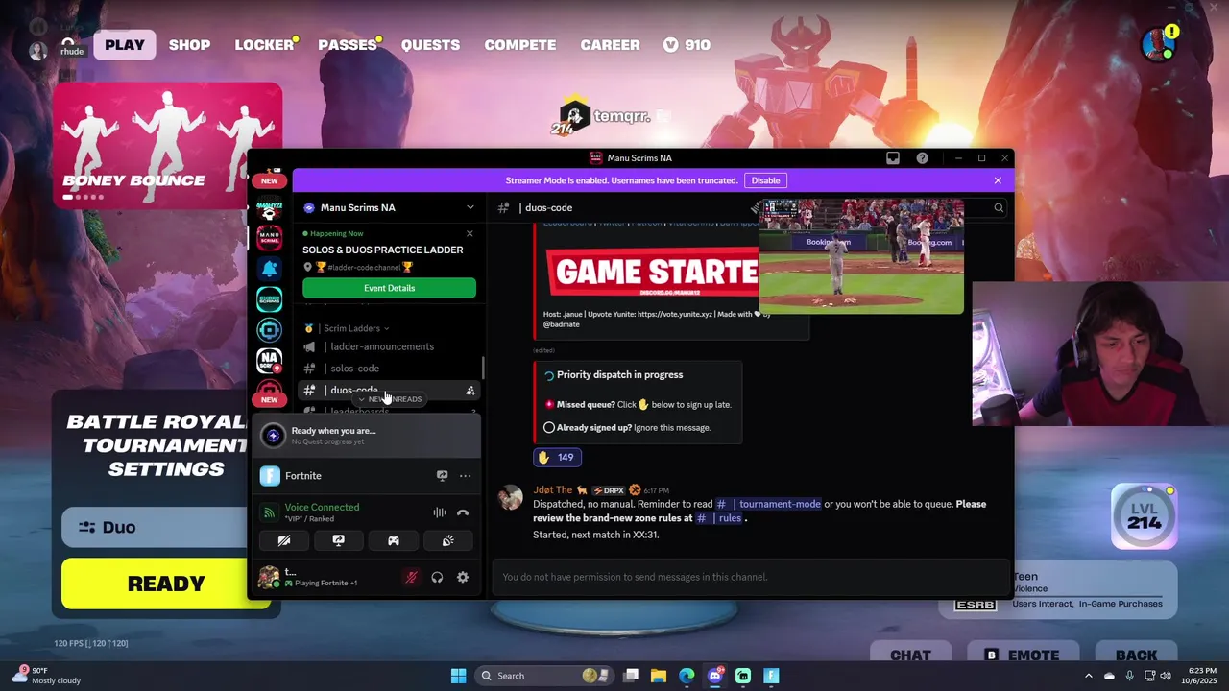Close the Happening Now event card

pyautogui.click(x=470, y=234)
